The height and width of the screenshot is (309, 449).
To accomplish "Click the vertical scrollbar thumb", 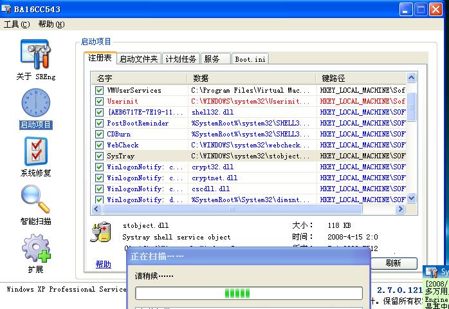I will click(x=412, y=107).
